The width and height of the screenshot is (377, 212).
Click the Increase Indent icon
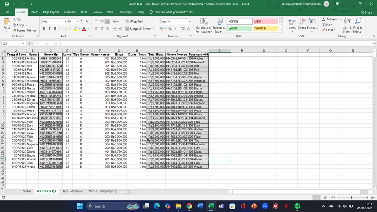(x=120, y=29)
